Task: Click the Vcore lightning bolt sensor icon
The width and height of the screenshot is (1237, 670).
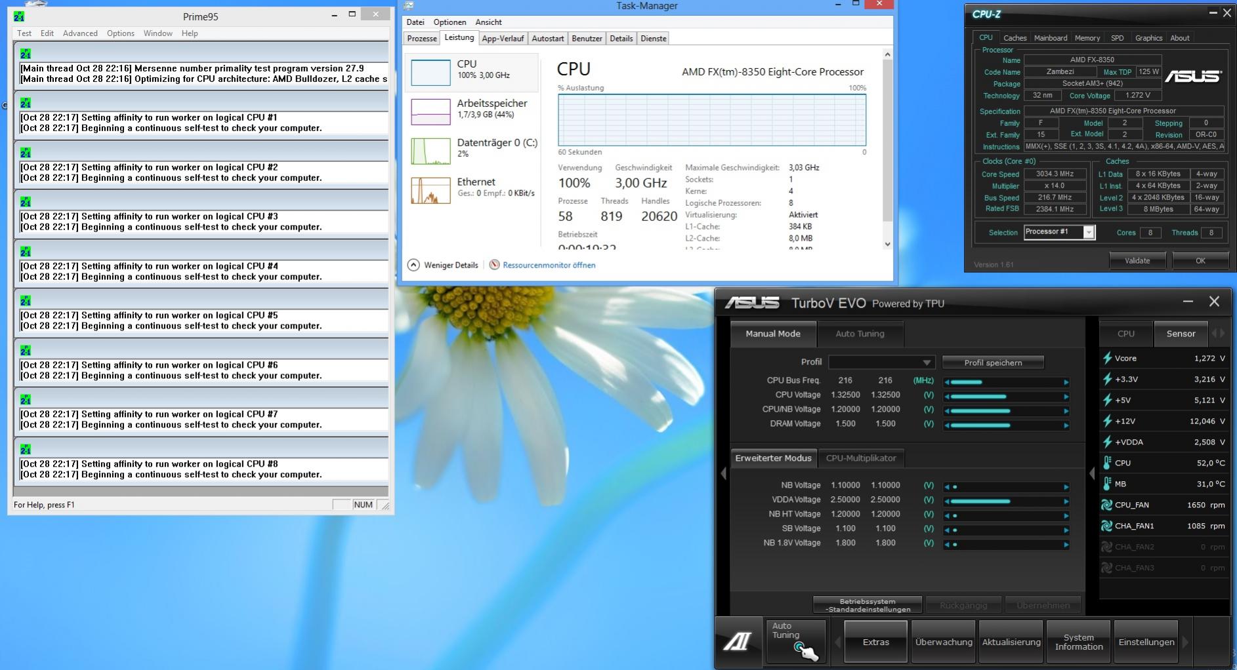Action: click(x=1107, y=358)
